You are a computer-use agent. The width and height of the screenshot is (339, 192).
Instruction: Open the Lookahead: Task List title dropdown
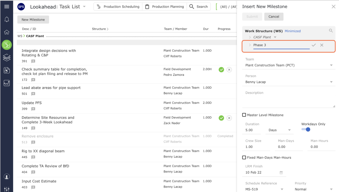click(84, 7)
